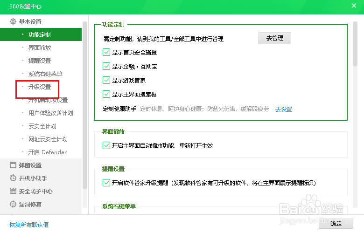
Task: Open 界面缩放 settings
Action: pos(40,48)
